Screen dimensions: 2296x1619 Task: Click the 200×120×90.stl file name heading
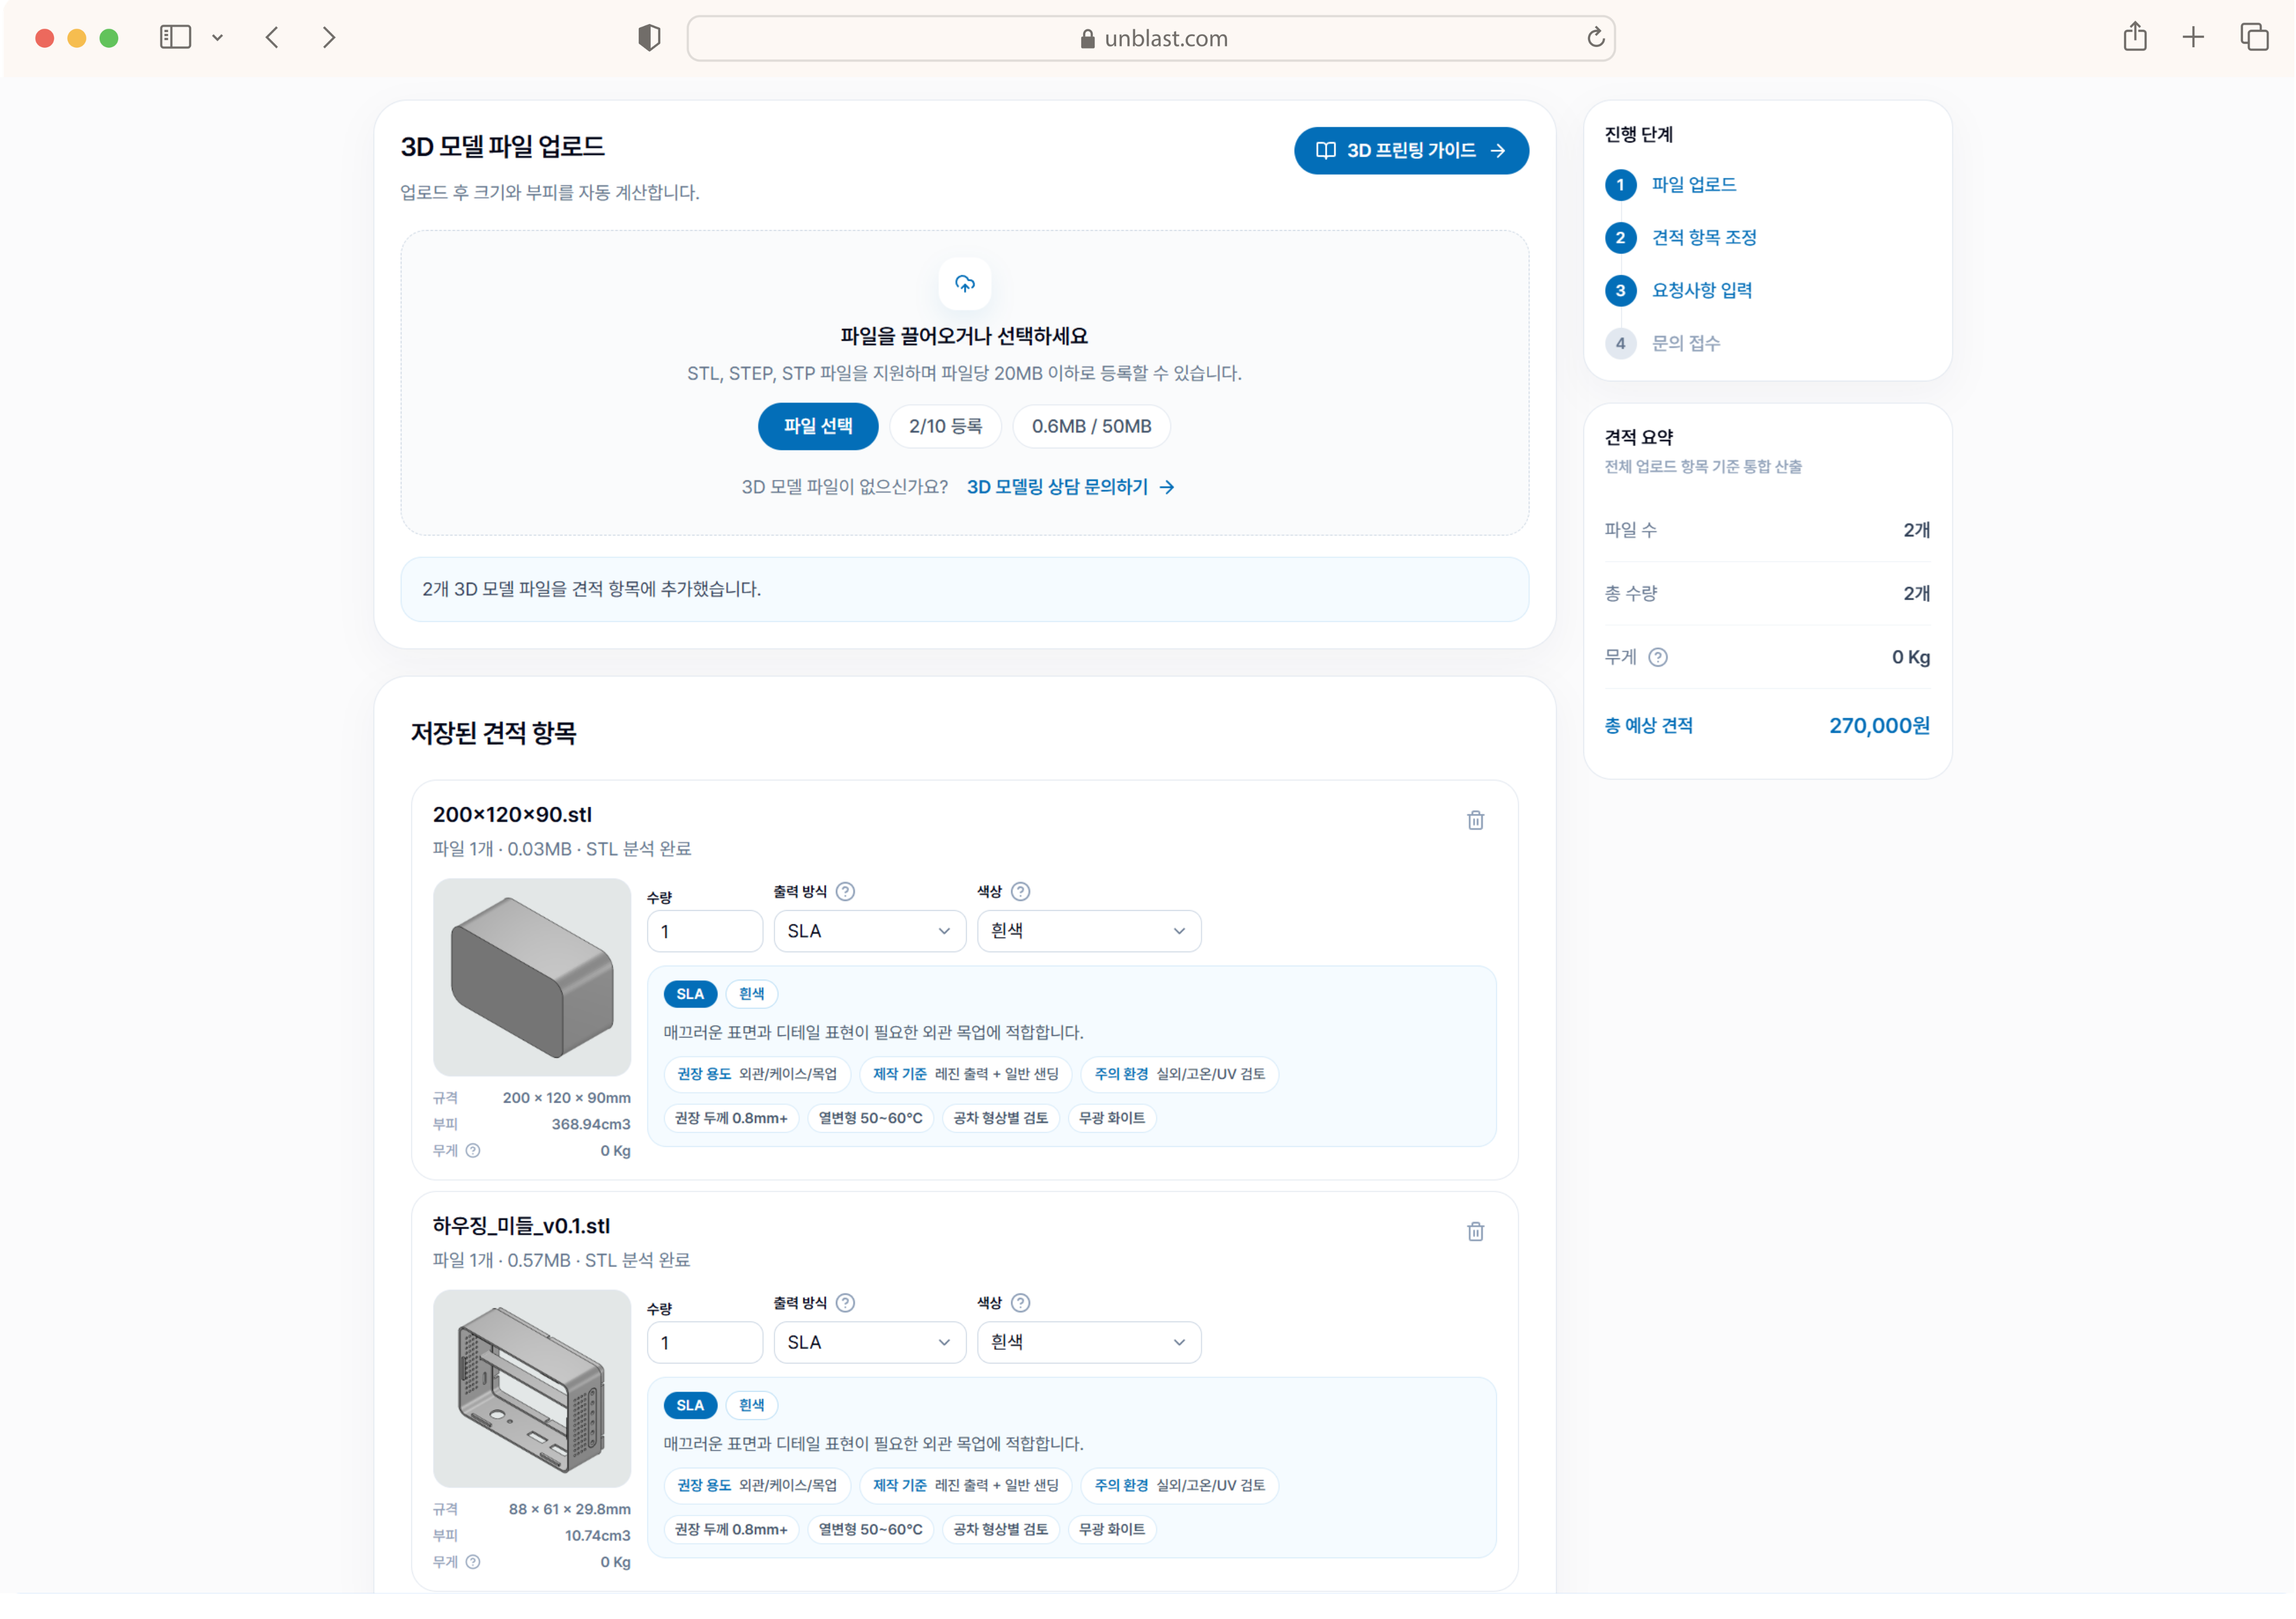[512, 815]
